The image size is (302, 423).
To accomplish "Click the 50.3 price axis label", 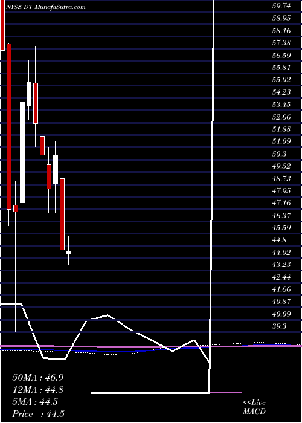I will coord(279,154).
